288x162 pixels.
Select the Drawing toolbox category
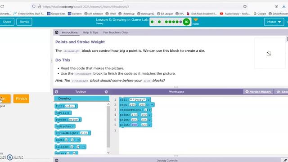point(82,99)
